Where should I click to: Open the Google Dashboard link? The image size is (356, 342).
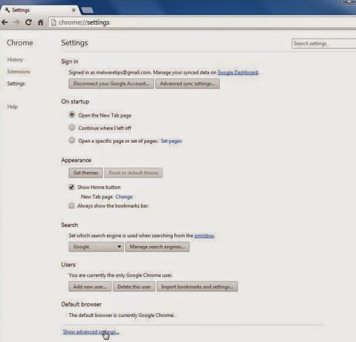[238, 73]
